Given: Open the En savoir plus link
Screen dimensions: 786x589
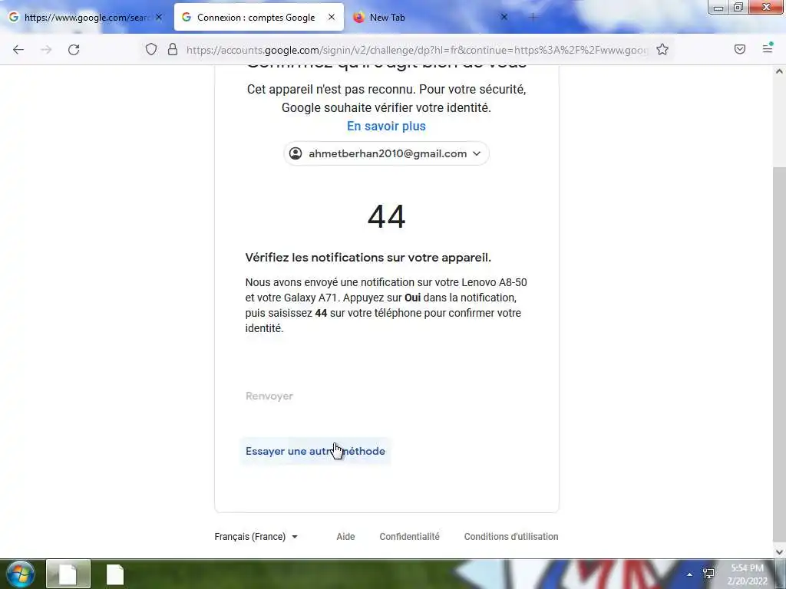Looking at the screenshot, I should point(386,127).
